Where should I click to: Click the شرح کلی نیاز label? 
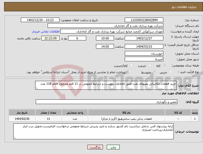(188, 85)
